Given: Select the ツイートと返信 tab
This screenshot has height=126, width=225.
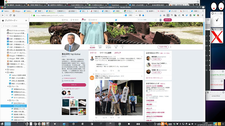Looking at the screenshot, I should [x=105, y=53].
